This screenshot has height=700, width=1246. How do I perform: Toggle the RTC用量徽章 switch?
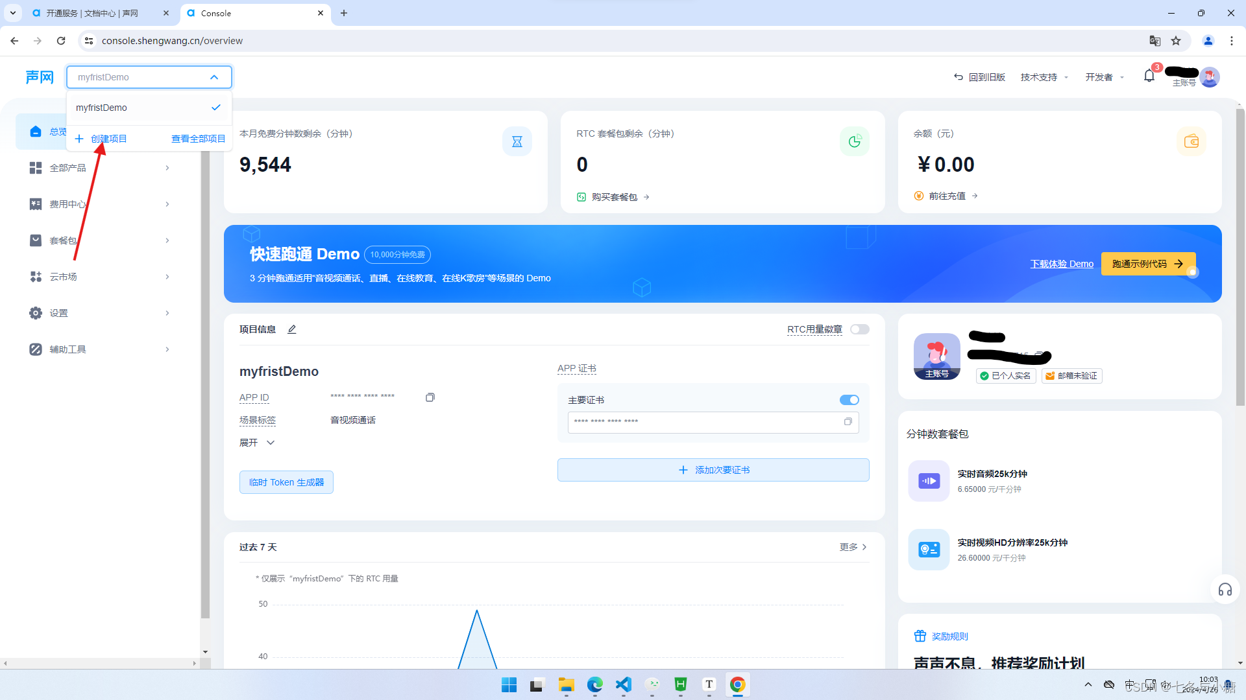[860, 329]
